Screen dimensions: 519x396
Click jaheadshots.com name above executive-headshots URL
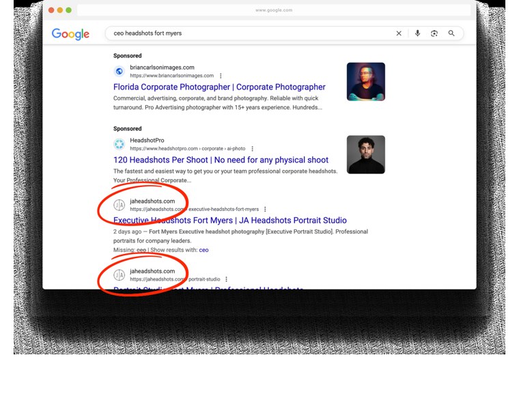[x=152, y=201]
